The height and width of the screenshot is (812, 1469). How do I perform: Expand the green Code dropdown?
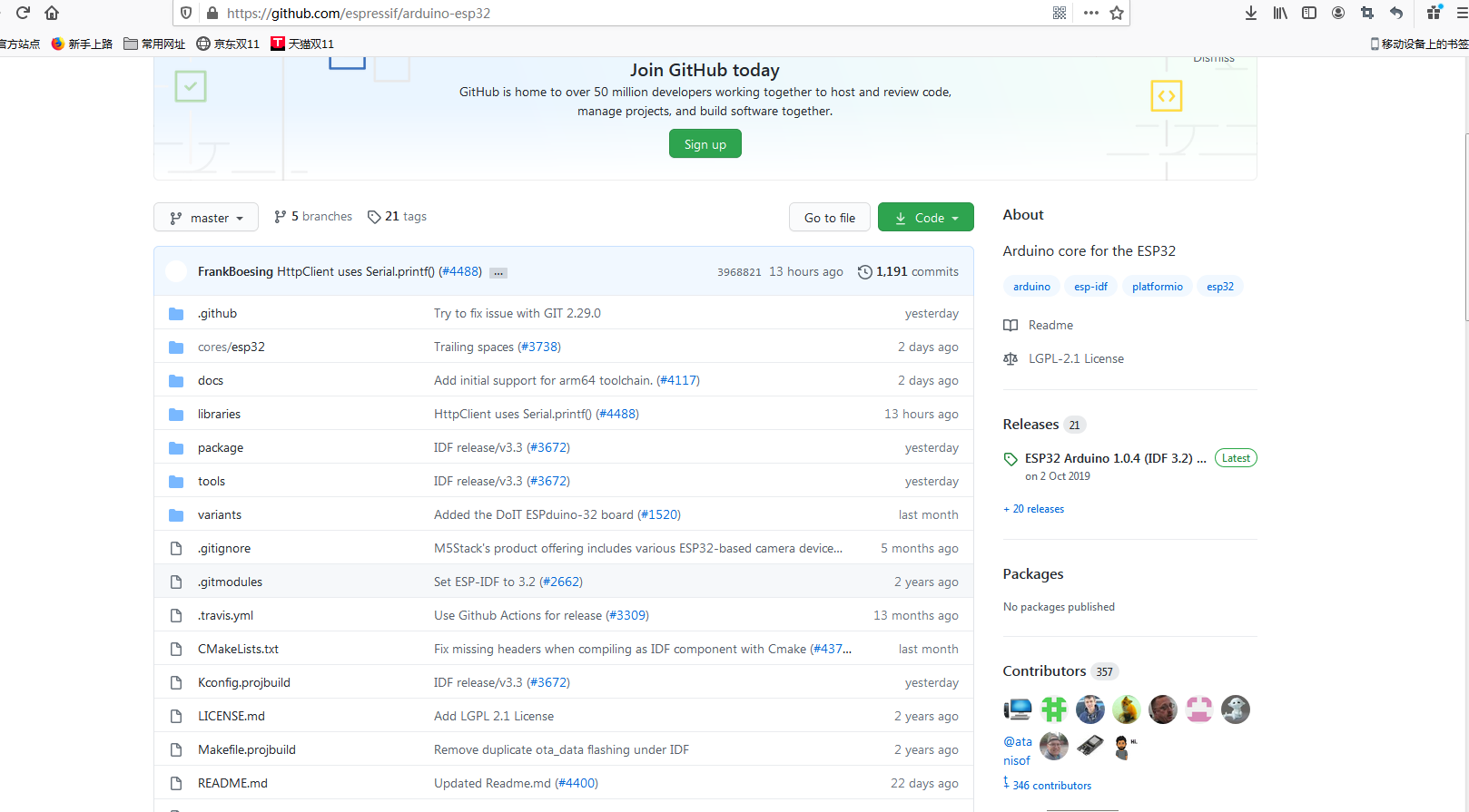[x=926, y=218]
